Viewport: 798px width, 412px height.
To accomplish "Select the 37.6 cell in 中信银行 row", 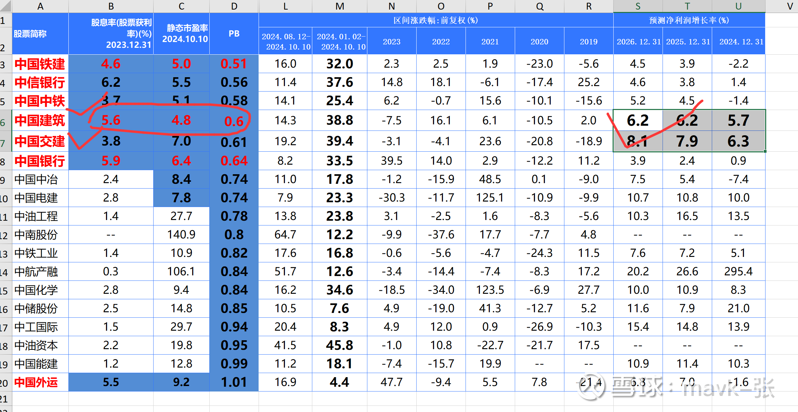I will click(x=340, y=82).
